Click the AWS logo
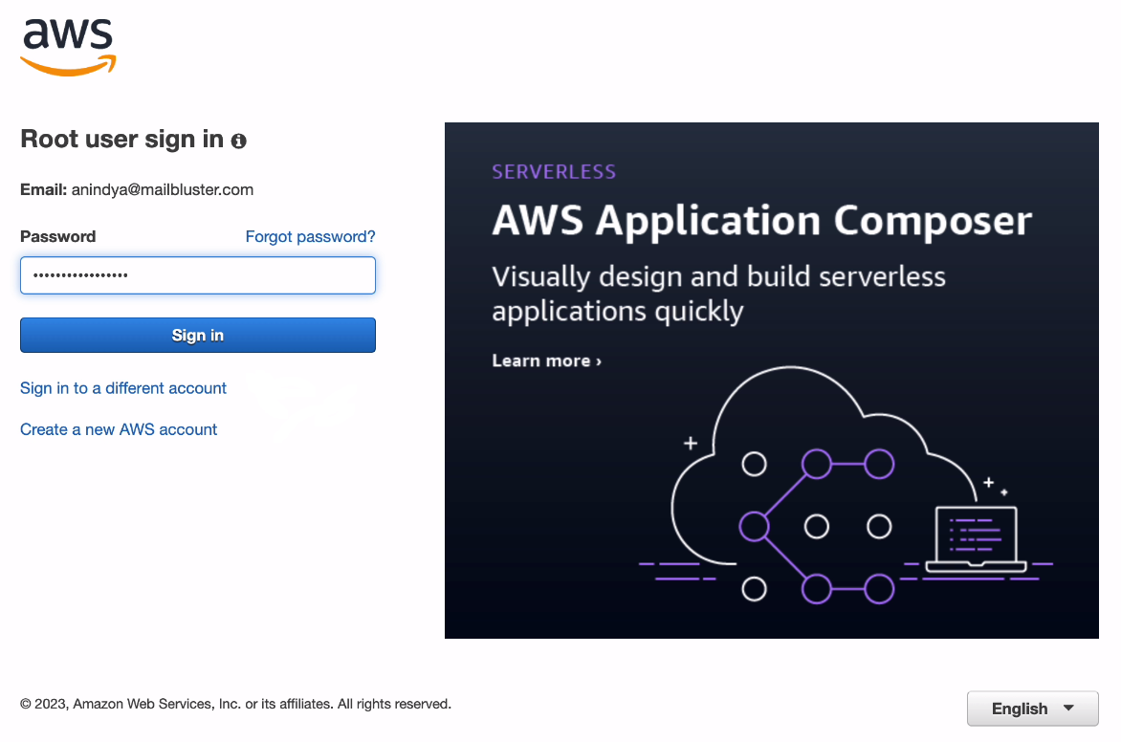The height and width of the screenshot is (742, 1121). [68, 46]
